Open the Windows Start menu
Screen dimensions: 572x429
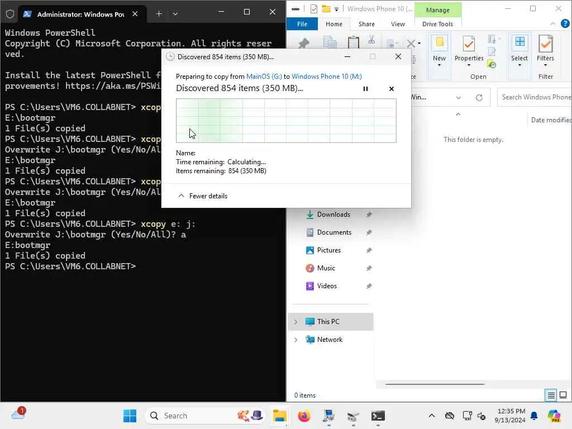pos(130,416)
